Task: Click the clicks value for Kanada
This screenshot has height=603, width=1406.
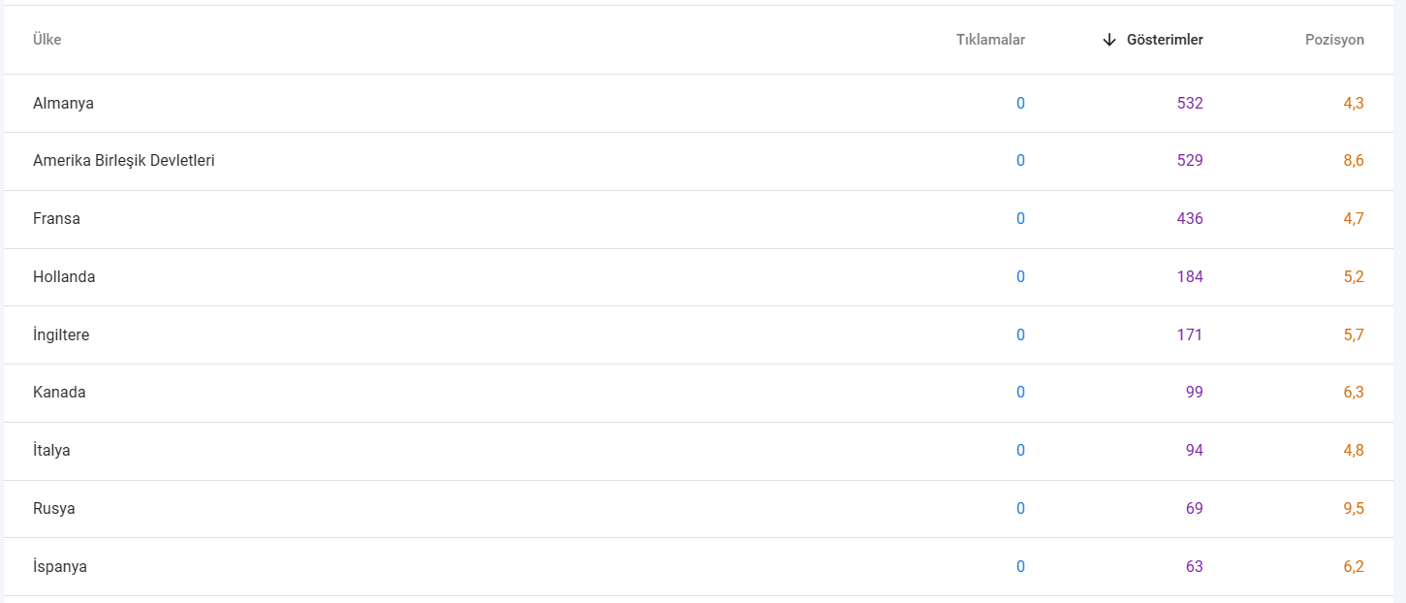Action: (1020, 393)
